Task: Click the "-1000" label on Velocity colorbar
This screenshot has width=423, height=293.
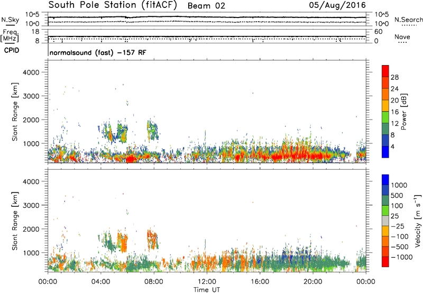Action: point(402,257)
